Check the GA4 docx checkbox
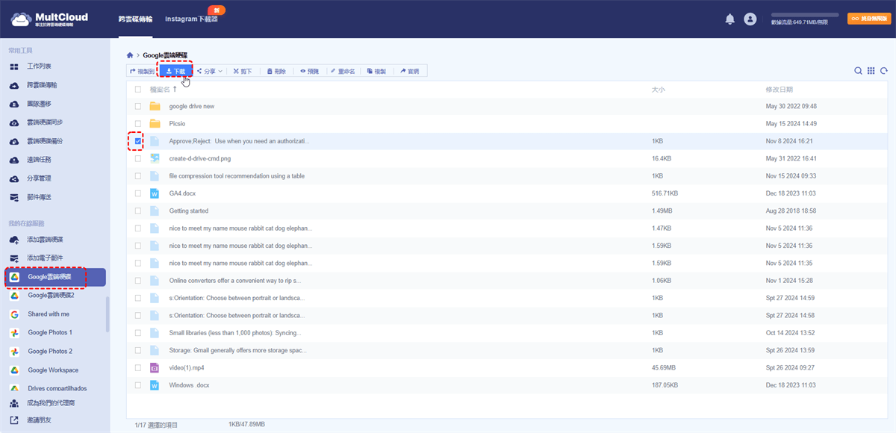This screenshot has height=433, width=896. [x=138, y=193]
